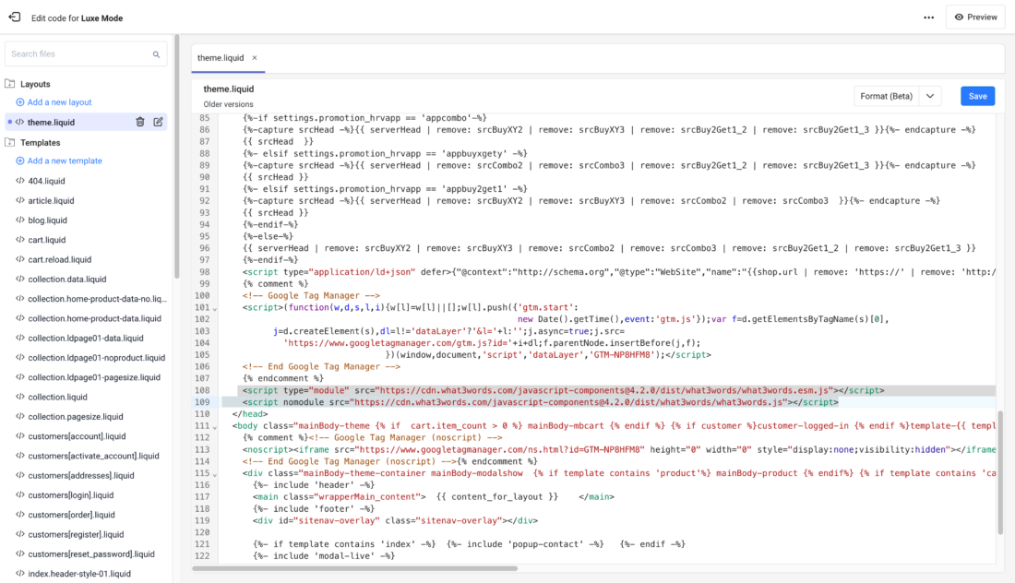Open collection.liquid template file
The image size is (1015, 583).
coord(57,397)
